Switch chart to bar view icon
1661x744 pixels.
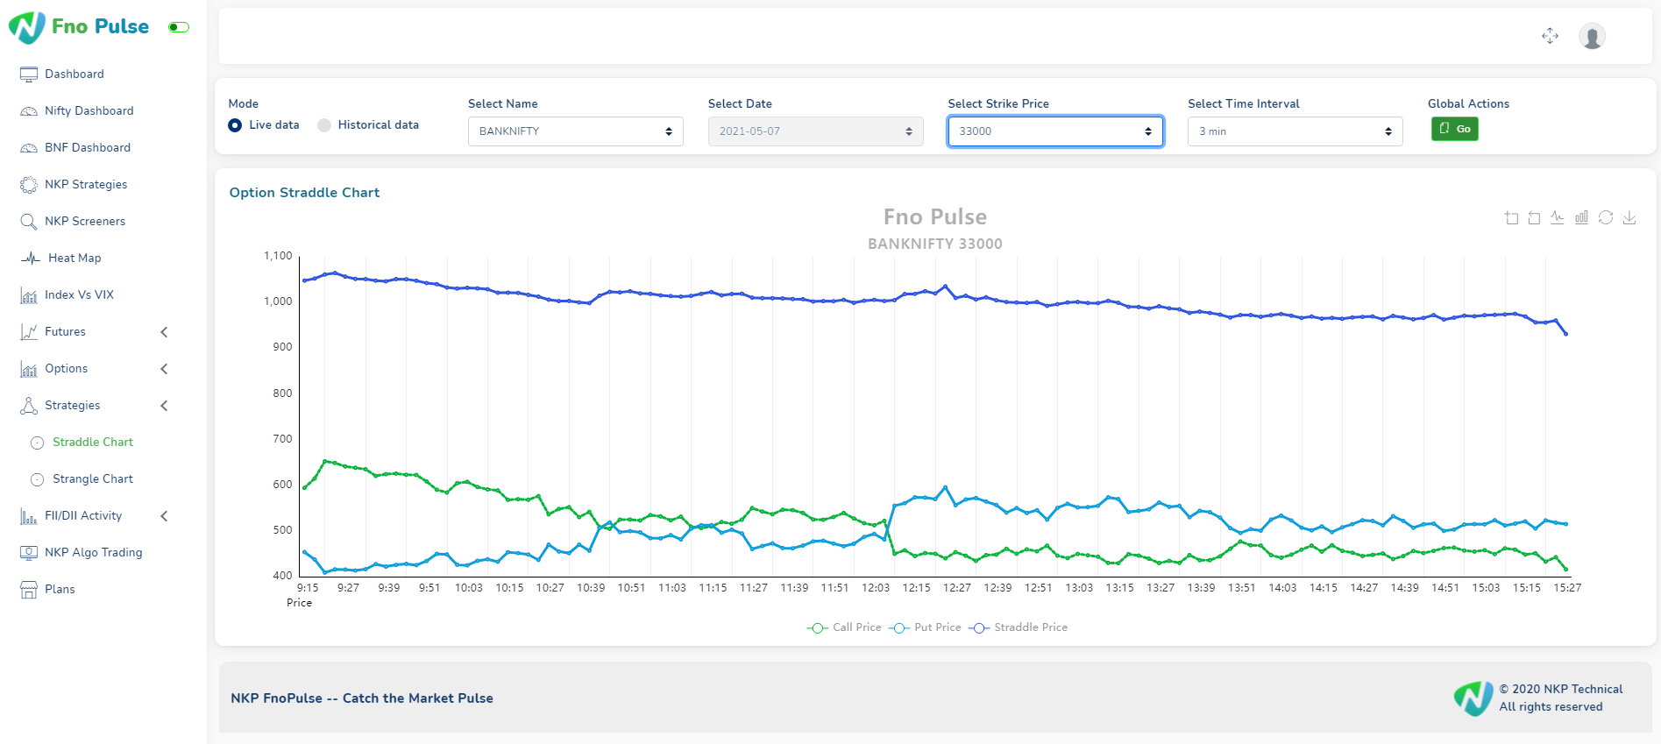1581,217
